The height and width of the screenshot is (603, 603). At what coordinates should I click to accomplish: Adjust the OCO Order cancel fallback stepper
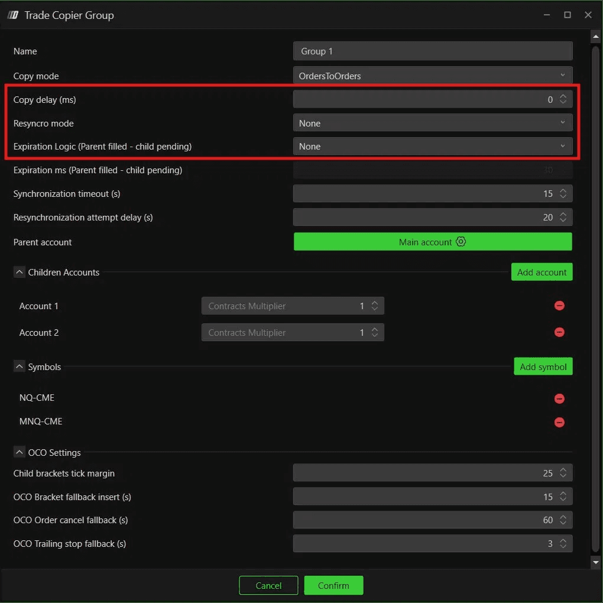coord(563,520)
